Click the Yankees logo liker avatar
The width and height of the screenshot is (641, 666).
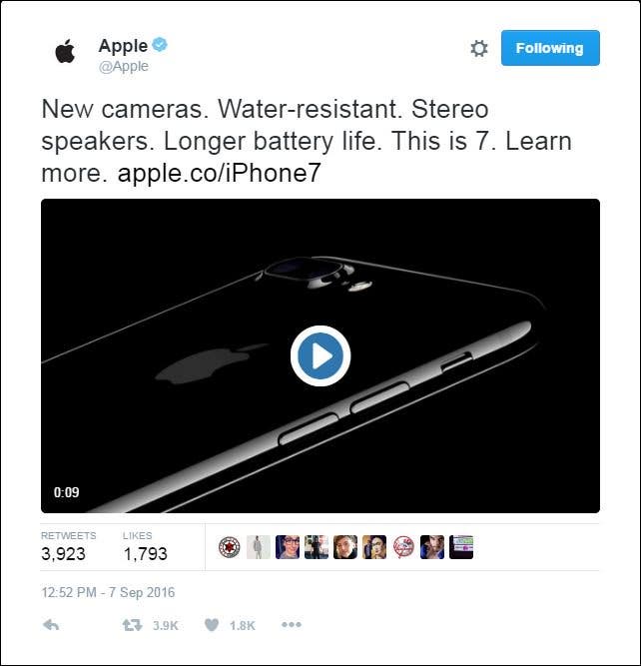pos(403,547)
